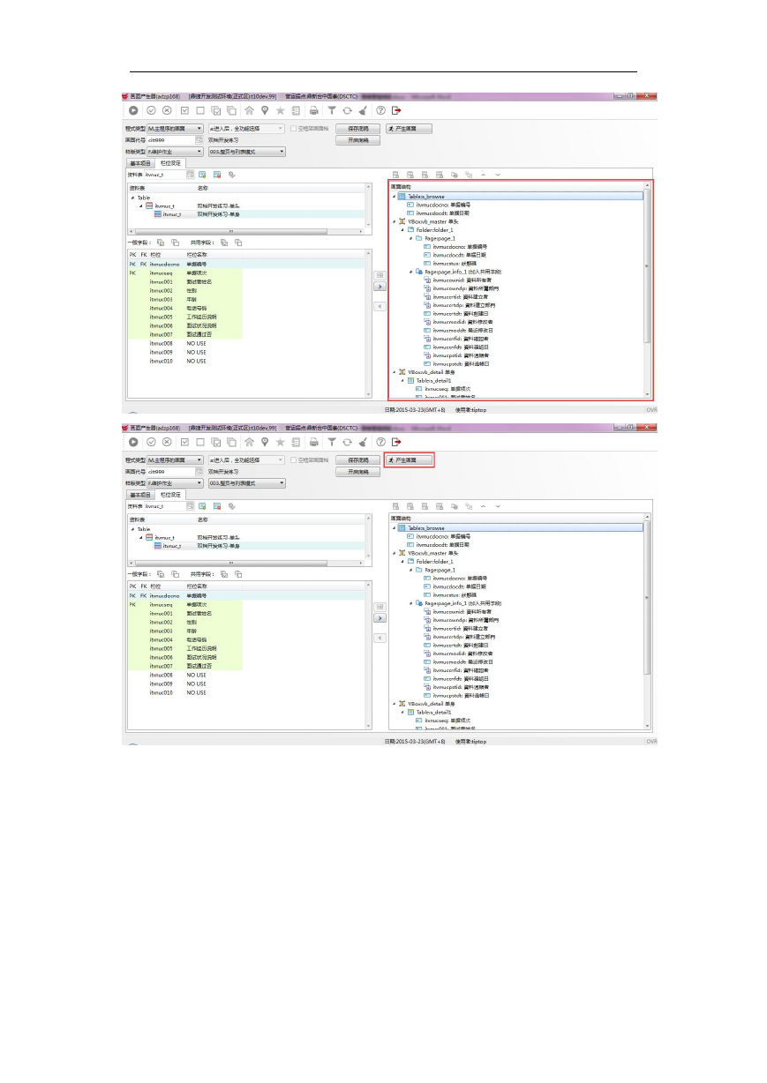
Task: Click the 开启规格 button in upper screenshot
Action: (357, 140)
